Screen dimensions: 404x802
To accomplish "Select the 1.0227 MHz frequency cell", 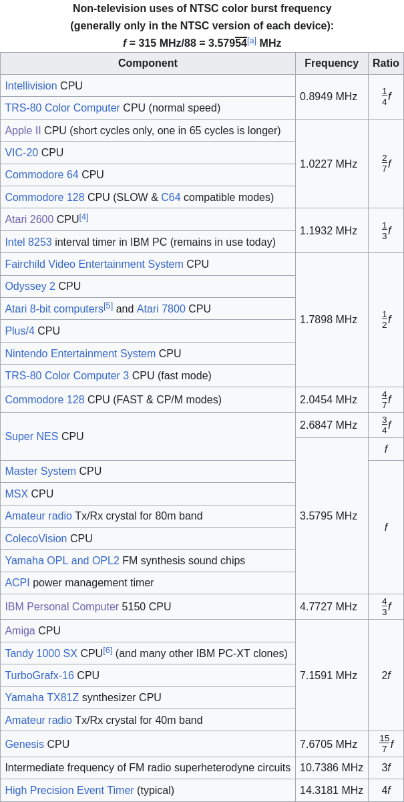I will click(x=332, y=164).
